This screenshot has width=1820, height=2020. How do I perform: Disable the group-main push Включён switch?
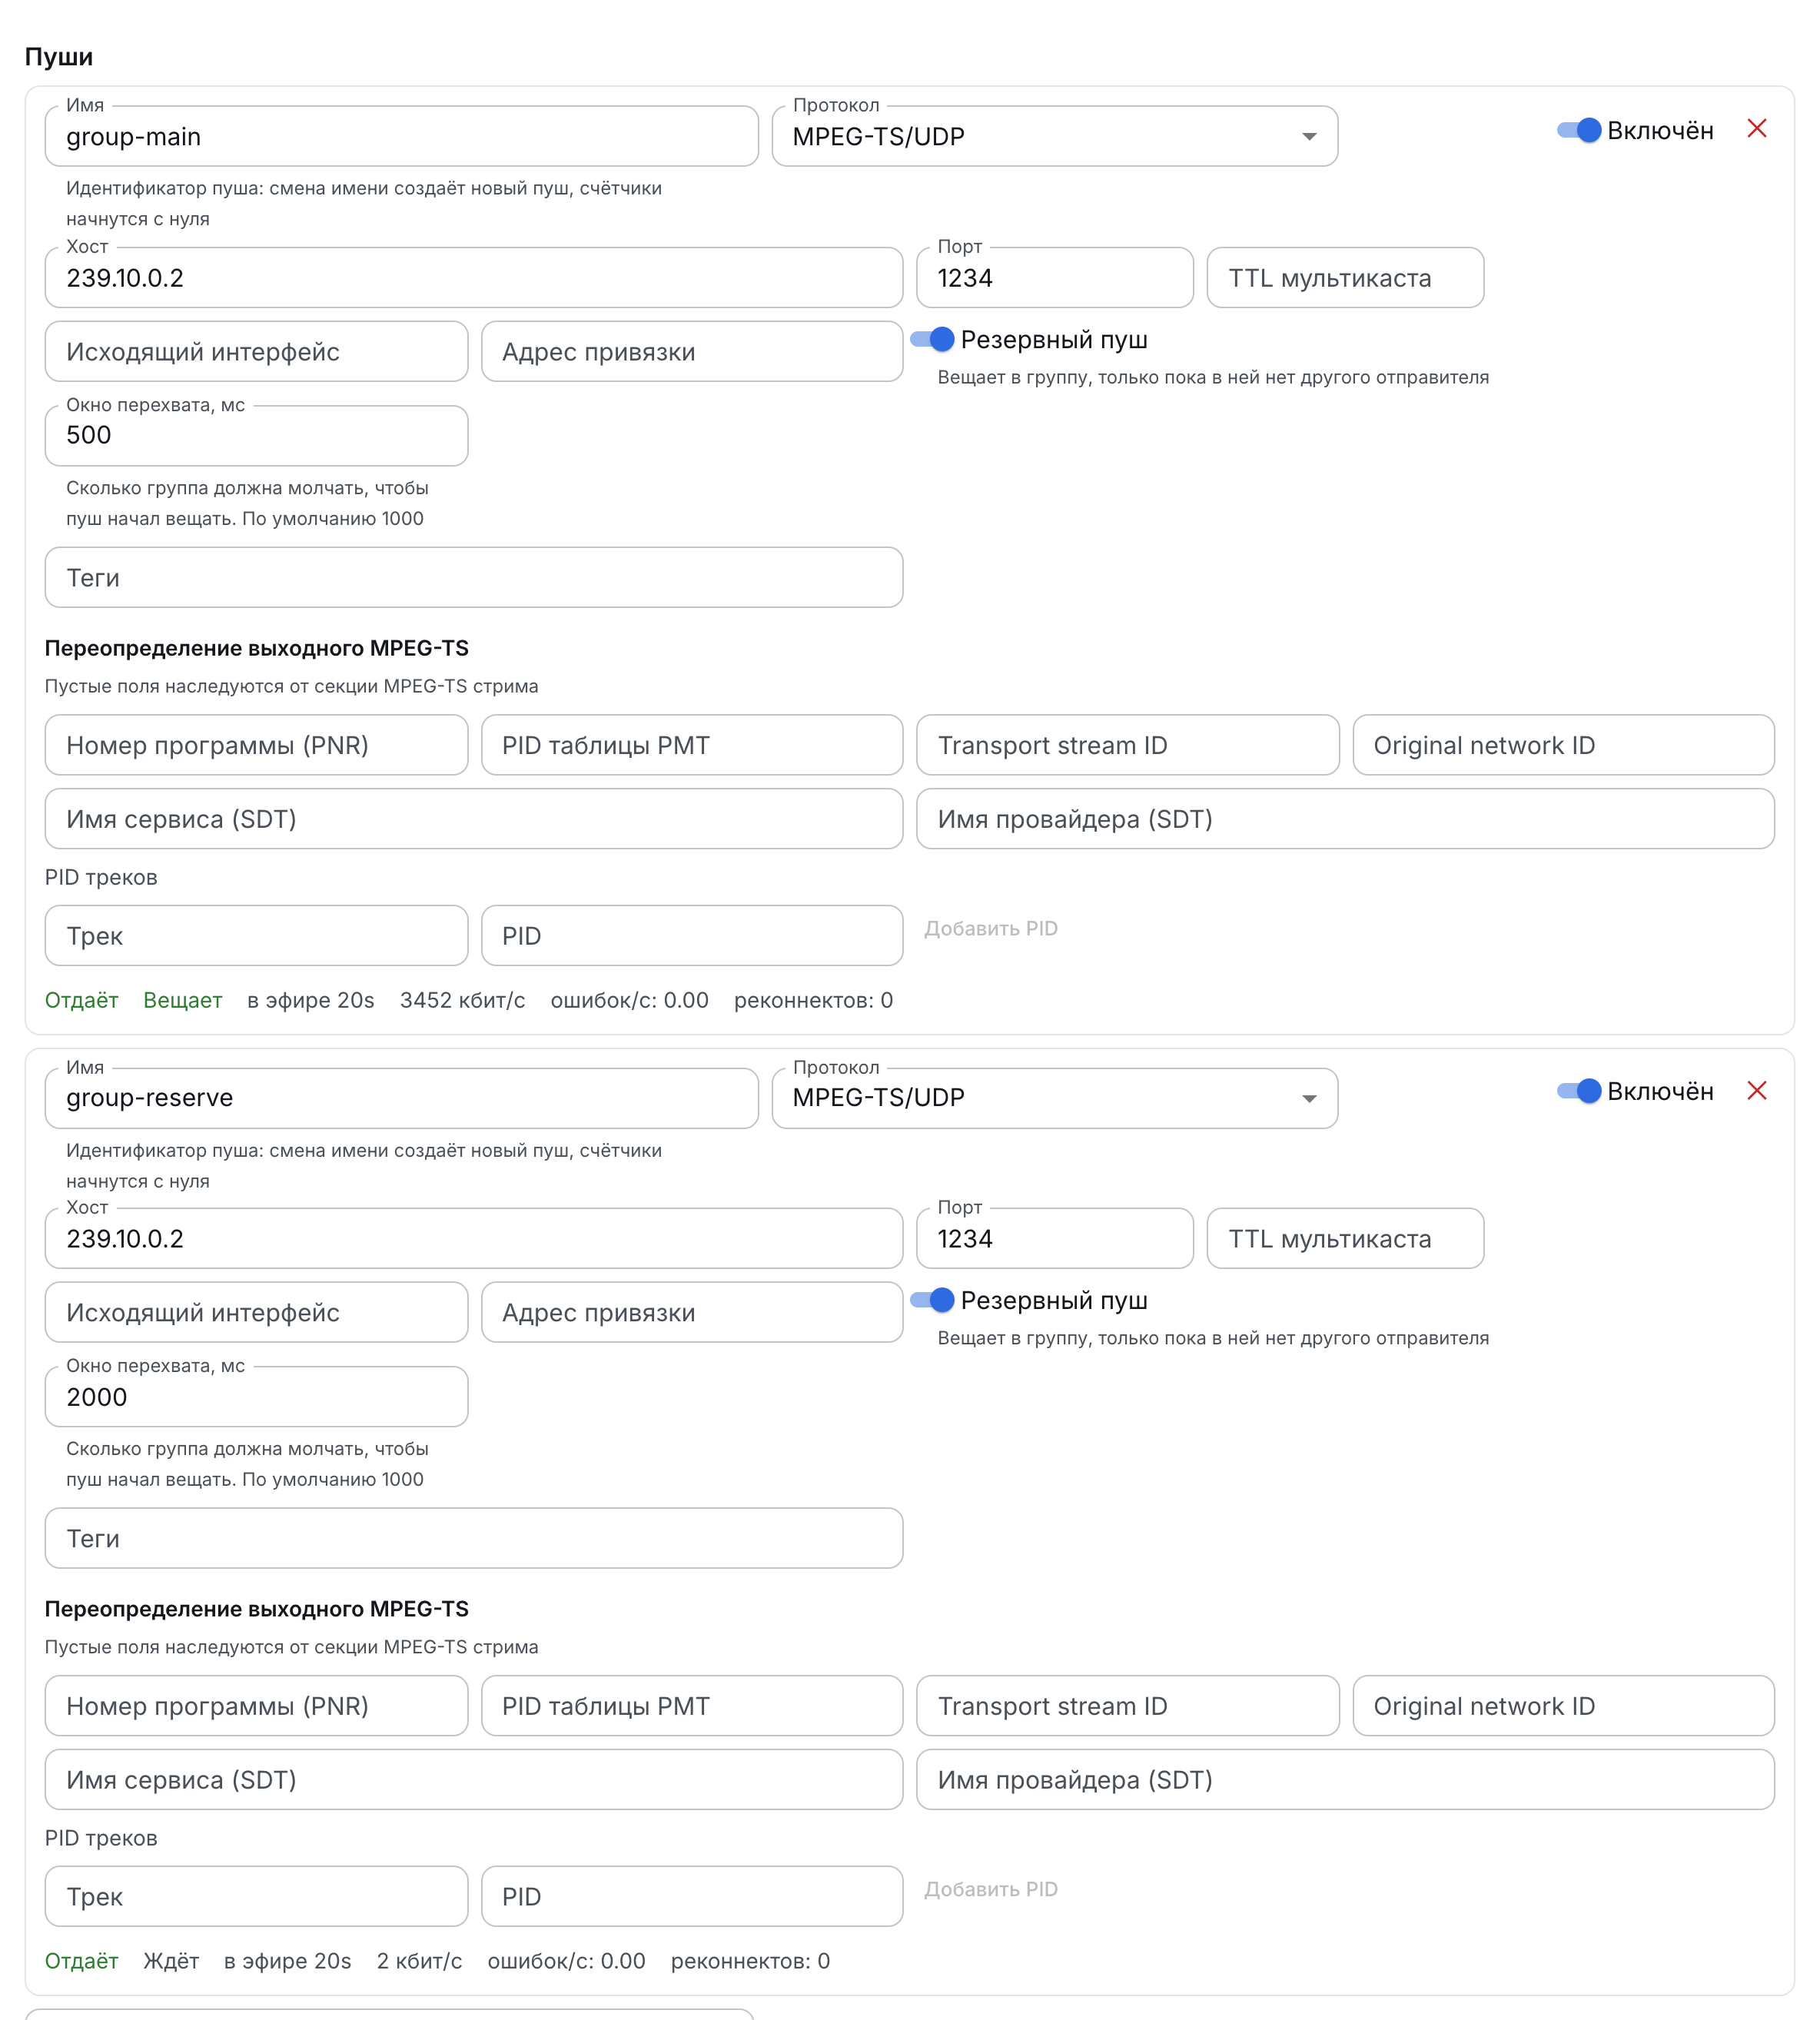point(1579,130)
